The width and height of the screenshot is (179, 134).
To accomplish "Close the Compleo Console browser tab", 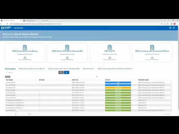I will (43, 20).
